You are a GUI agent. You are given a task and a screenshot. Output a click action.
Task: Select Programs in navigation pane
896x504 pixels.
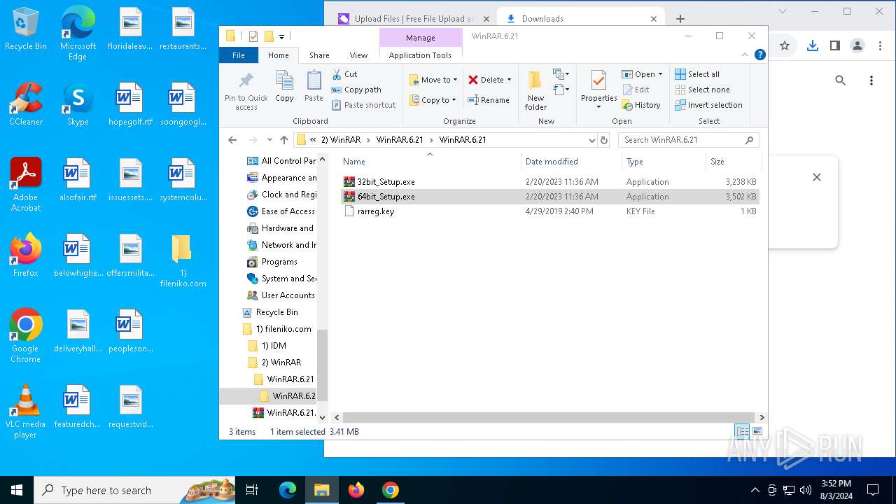[272, 262]
